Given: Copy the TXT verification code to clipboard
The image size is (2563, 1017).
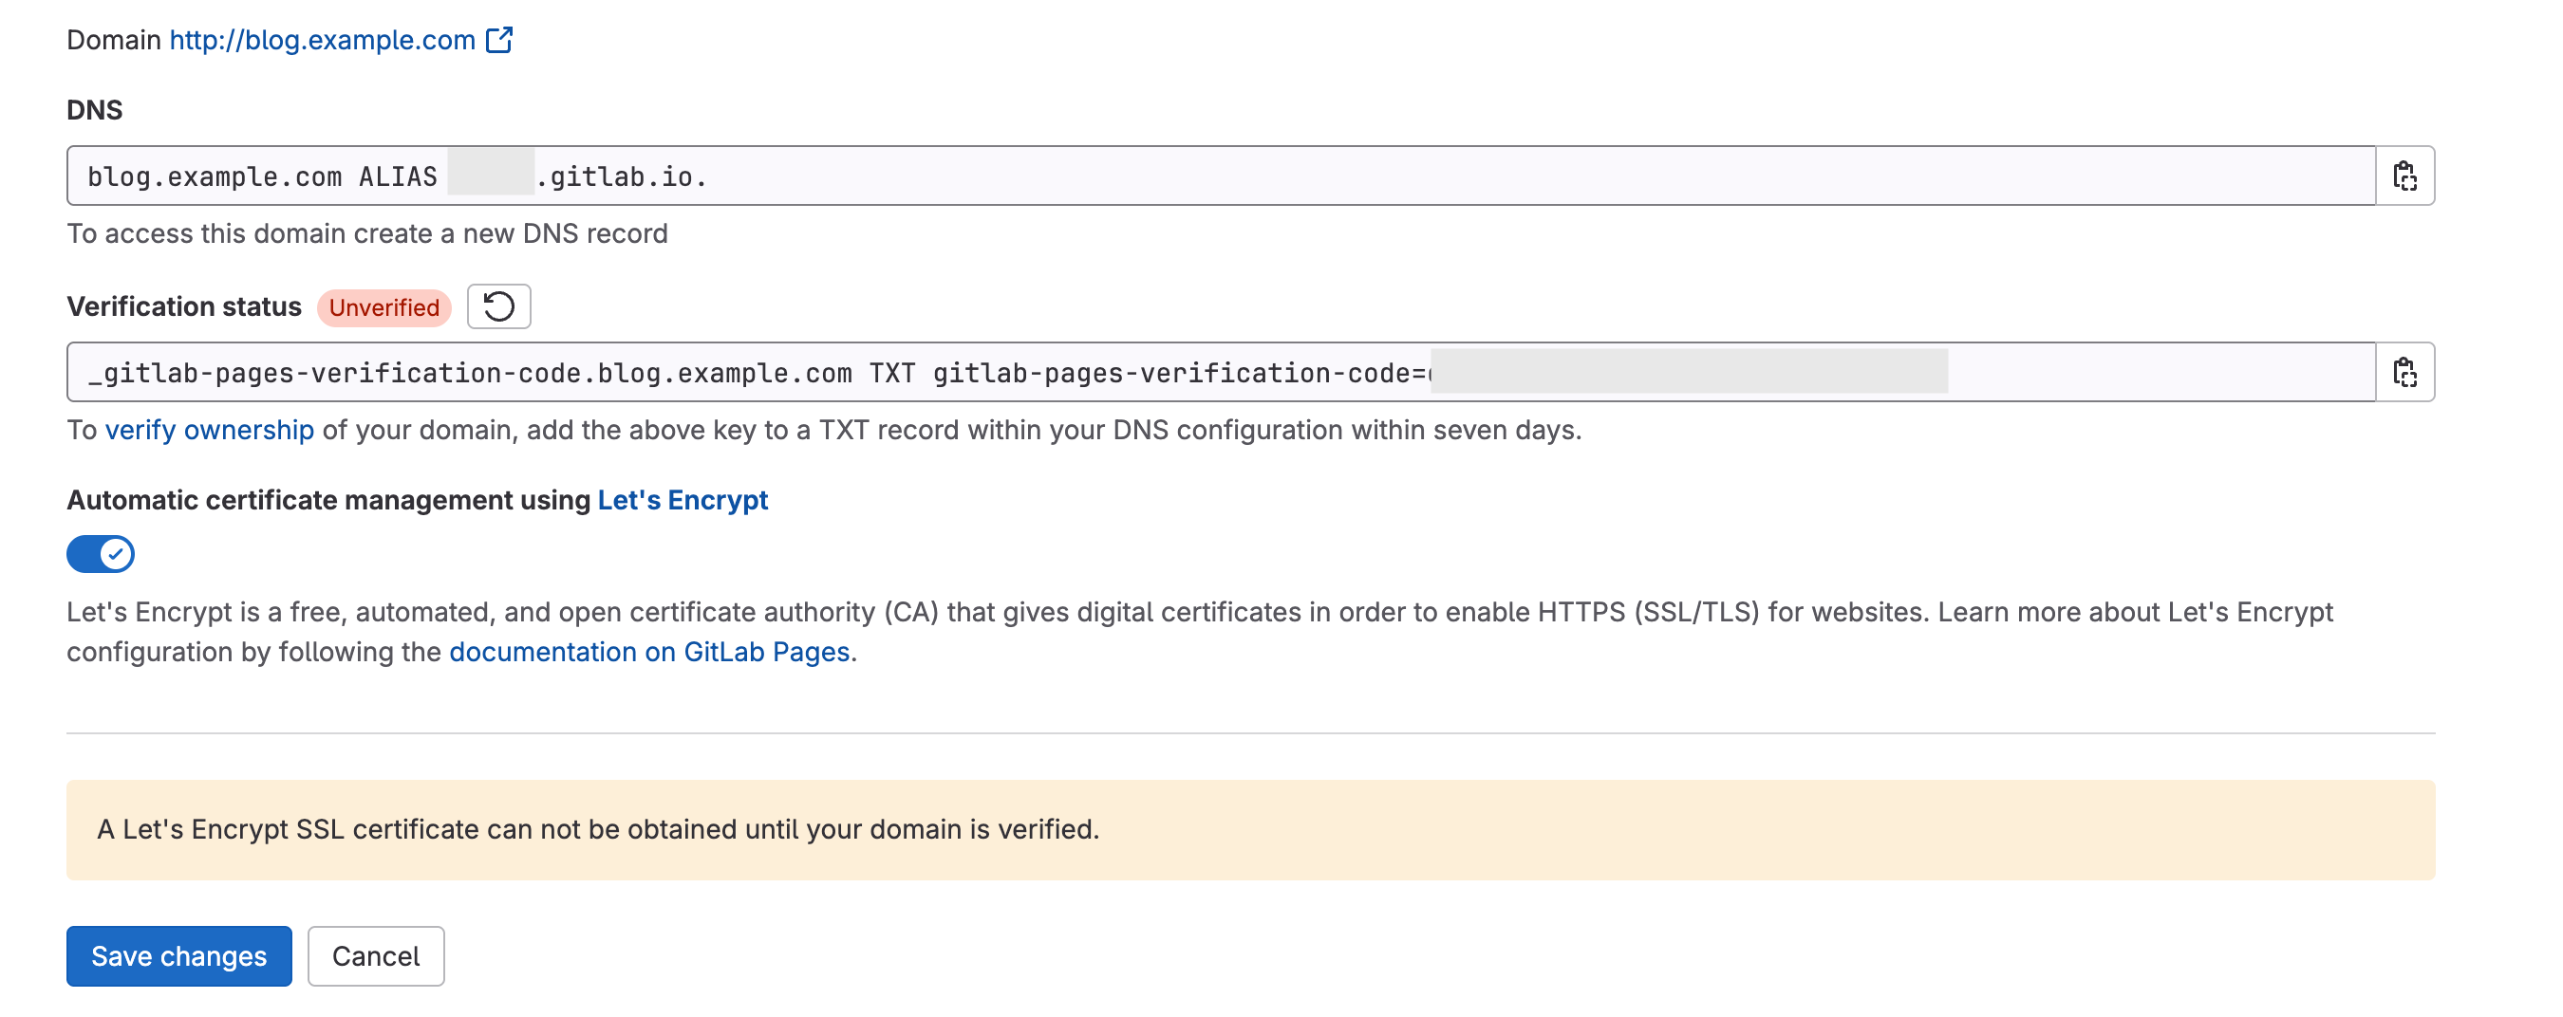Looking at the screenshot, I should 2404,373.
